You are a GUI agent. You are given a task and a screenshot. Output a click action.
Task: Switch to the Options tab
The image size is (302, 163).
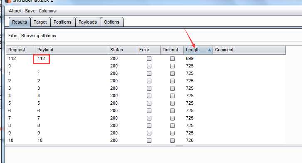pos(112,22)
